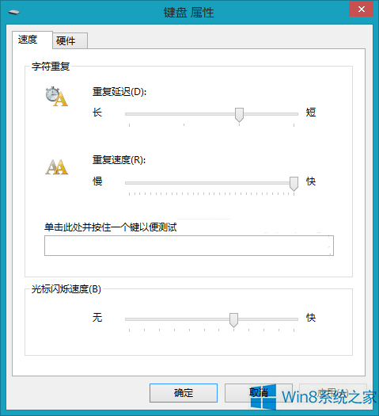Cancel changes with the 取消 button

click(x=259, y=393)
